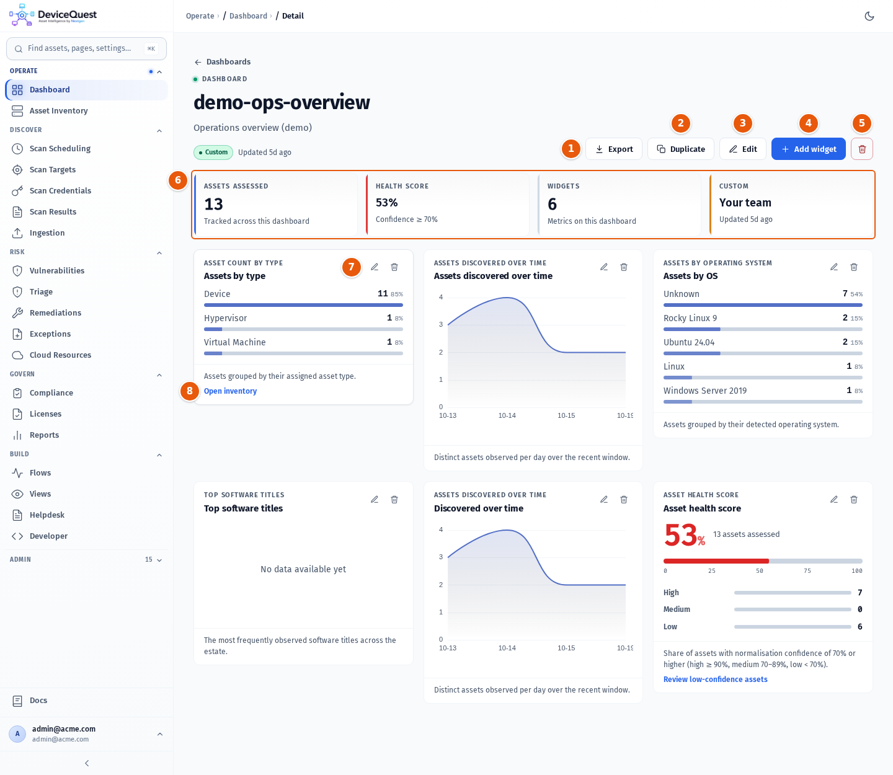Collapse the sidebar with bottom chevron
Image resolution: width=893 pixels, height=775 pixels.
click(x=87, y=763)
